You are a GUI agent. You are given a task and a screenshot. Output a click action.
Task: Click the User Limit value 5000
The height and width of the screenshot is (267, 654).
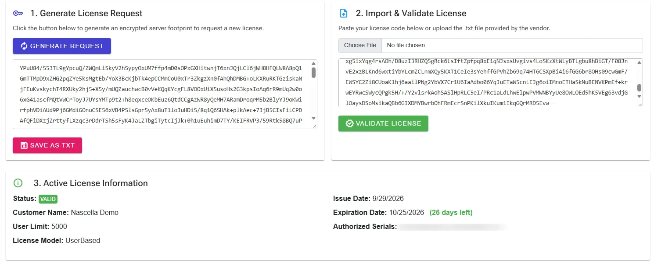pyautogui.click(x=59, y=227)
